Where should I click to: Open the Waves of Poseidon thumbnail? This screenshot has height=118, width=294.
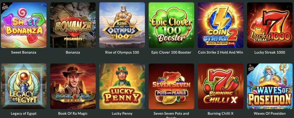point(270,86)
